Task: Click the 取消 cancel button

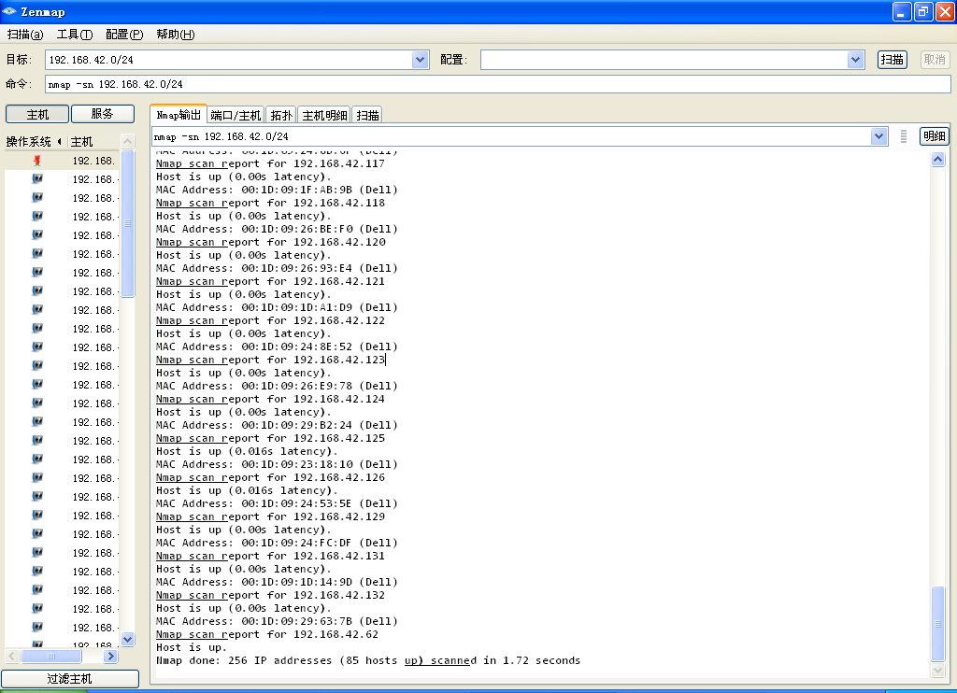Action: point(935,60)
